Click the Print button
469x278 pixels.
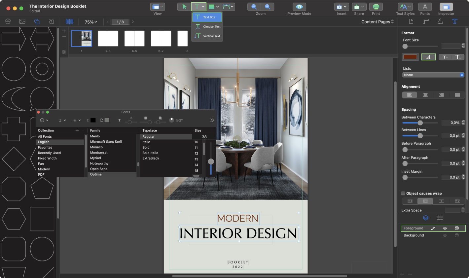click(376, 7)
